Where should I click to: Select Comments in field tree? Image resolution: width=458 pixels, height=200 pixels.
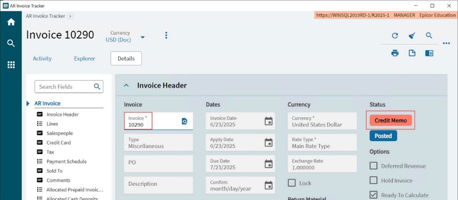59,180
